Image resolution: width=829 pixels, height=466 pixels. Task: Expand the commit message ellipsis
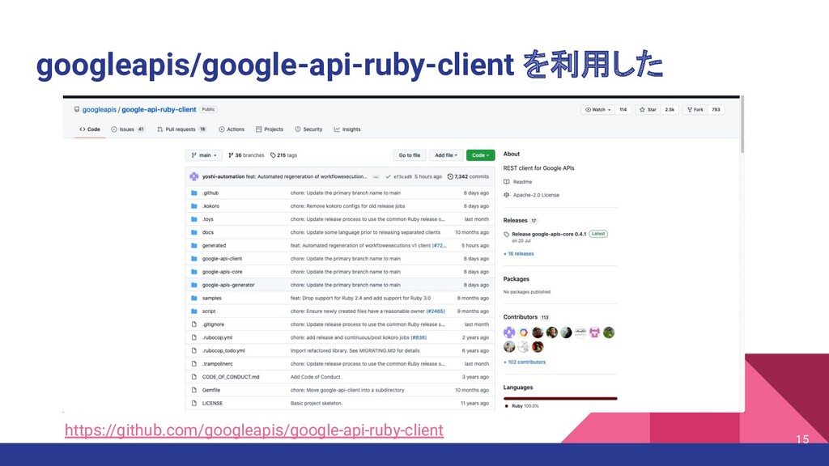376,177
